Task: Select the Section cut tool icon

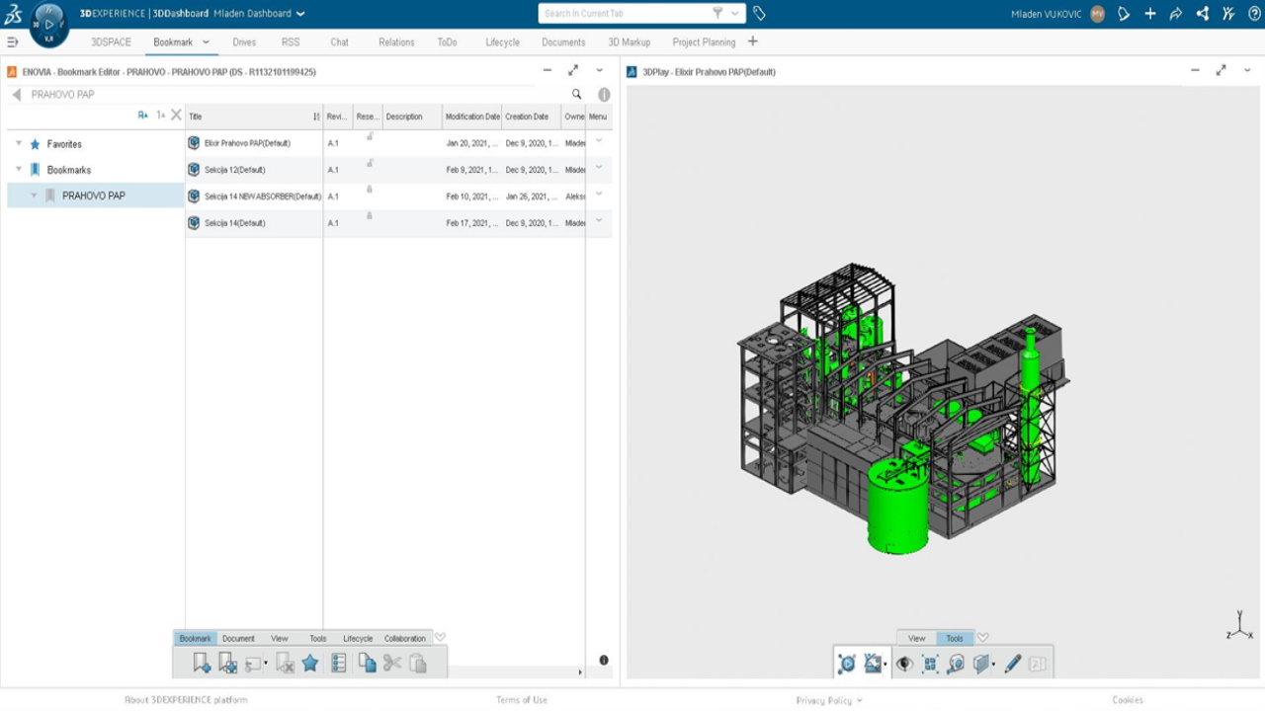Action: tap(981, 665)
